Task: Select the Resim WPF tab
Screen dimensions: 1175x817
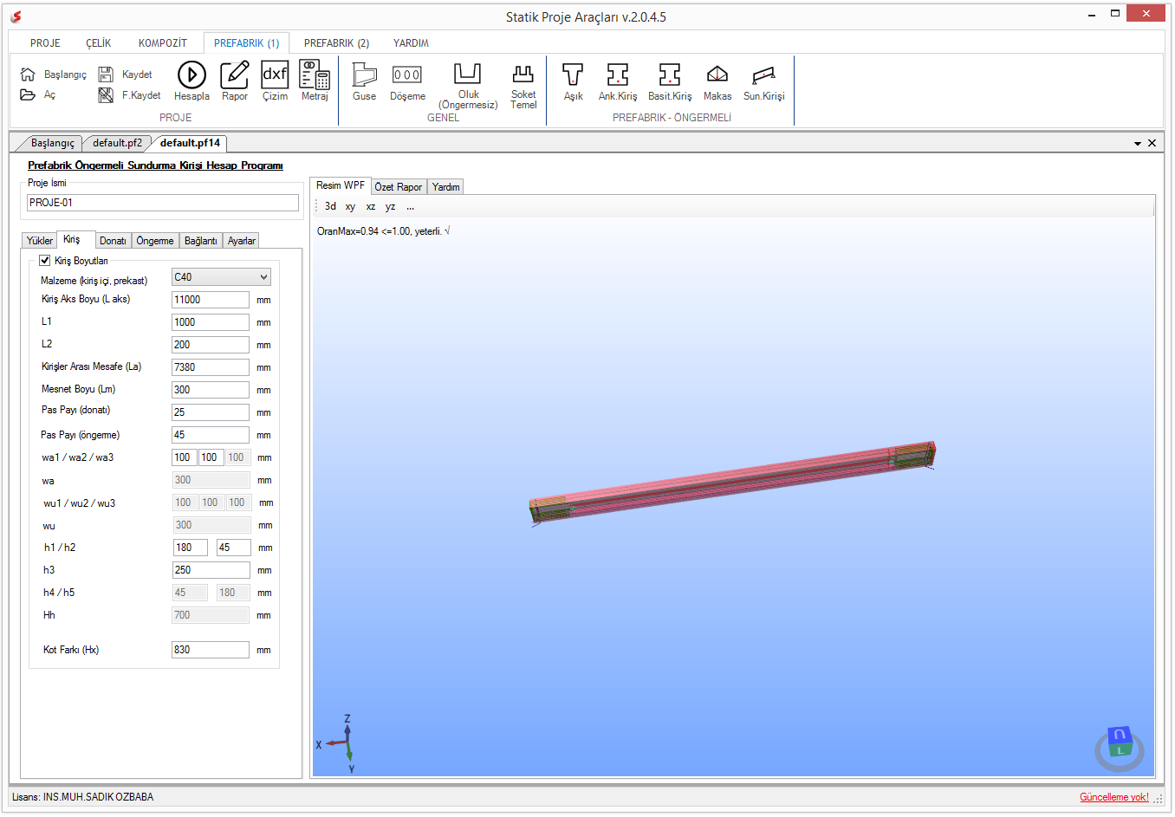Action: (341, 185)
